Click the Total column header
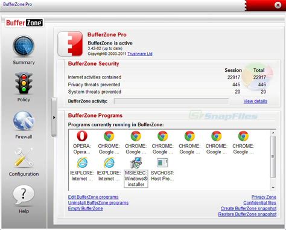Viewport: 286px width, 230px height. (259, 70)
